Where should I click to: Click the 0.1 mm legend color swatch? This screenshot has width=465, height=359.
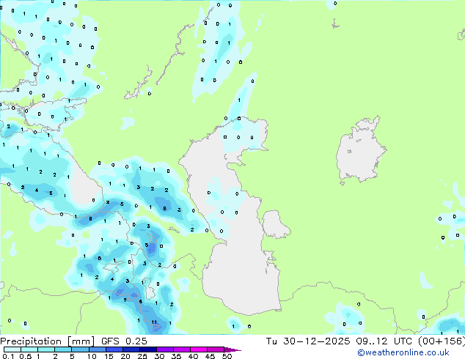pyautogui.click(x=12, y=349)
